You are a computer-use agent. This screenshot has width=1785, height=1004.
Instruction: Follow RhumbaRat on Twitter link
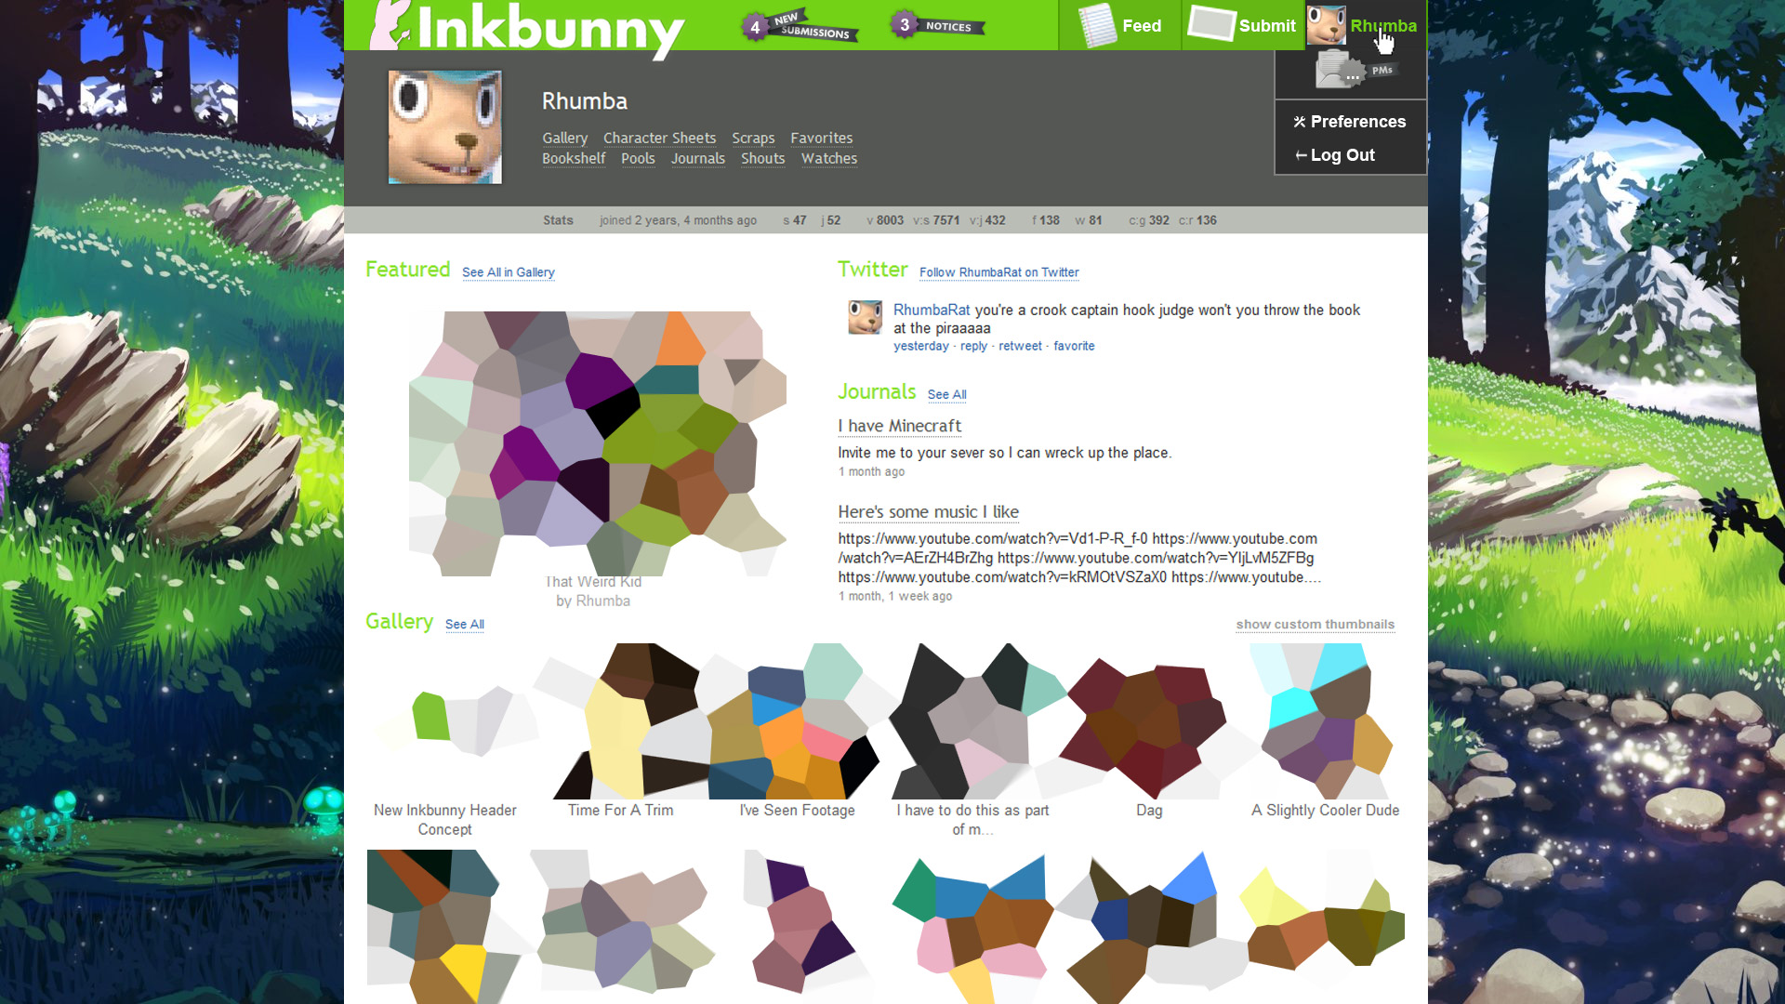pyautogui.click(x=998, y=272)
